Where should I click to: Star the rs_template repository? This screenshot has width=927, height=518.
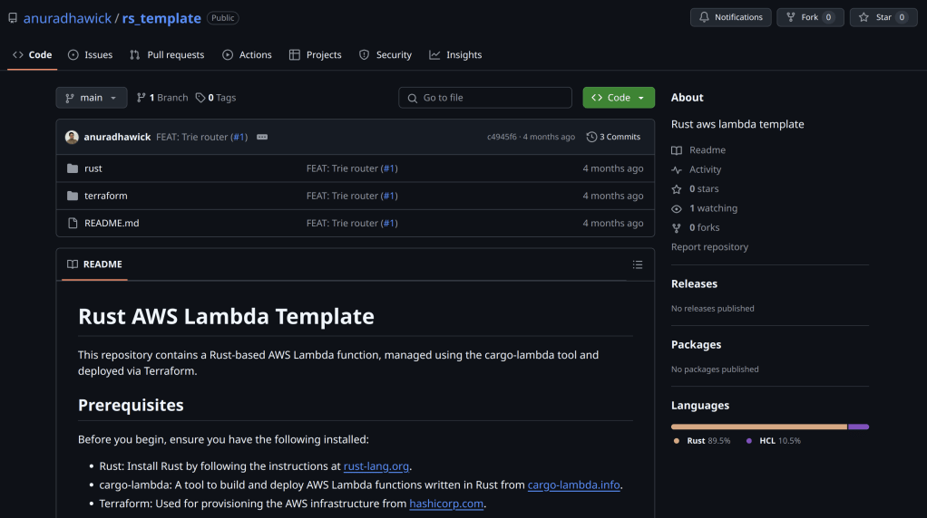876,17
